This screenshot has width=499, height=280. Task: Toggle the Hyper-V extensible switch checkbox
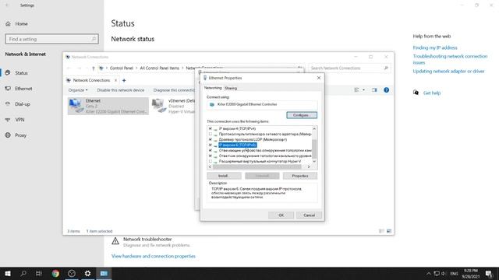tap(211, 161)
